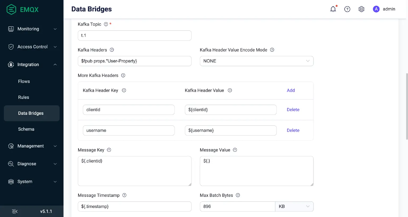Add a new Kafka header row
The image size is (408, 217).
[291, 90]
